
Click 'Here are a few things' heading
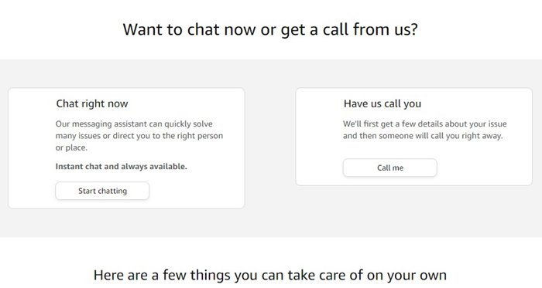point(270,275)
